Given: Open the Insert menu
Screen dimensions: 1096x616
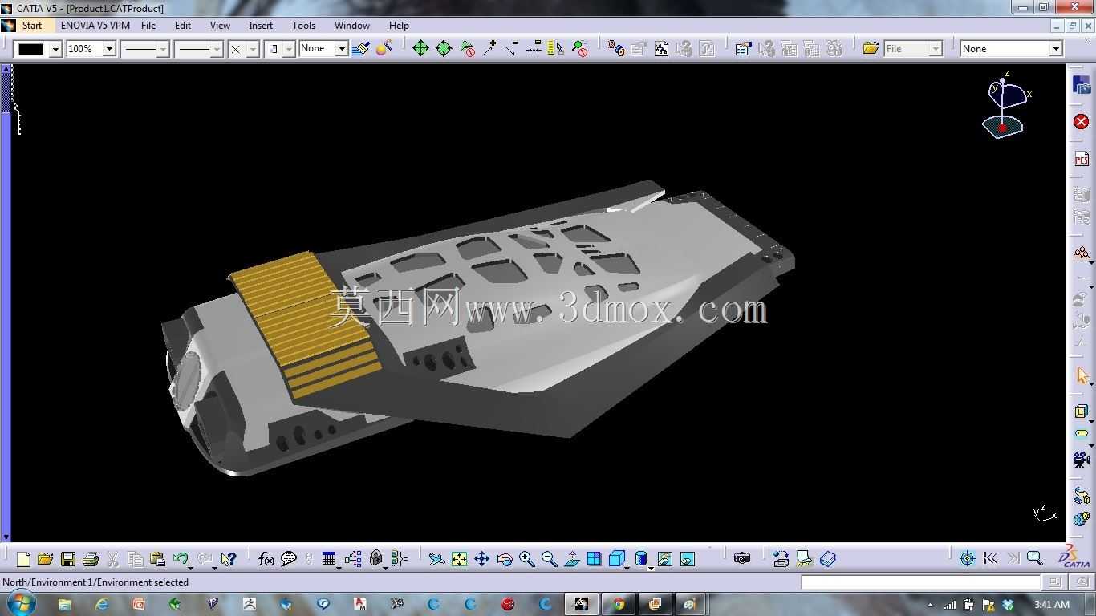Looking at the screenshot, I should coord(261,26).
